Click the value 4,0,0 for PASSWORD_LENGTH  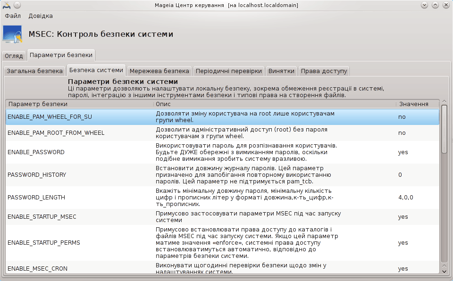[406, 198]
